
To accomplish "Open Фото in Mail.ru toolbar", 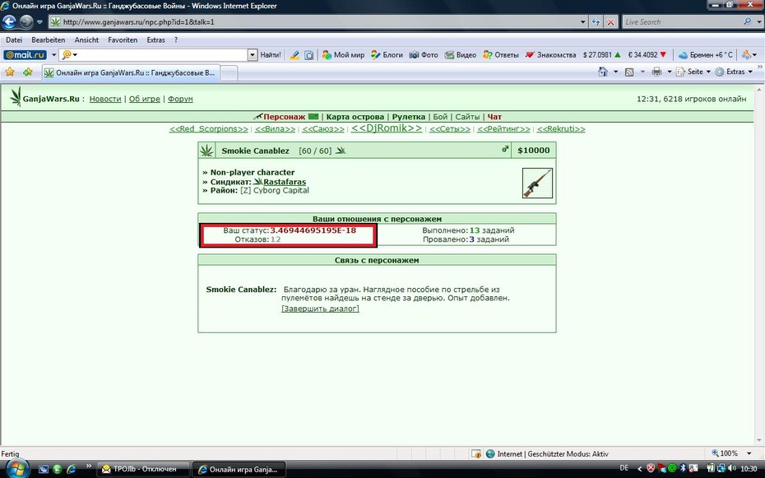I will tap(423, 55).
